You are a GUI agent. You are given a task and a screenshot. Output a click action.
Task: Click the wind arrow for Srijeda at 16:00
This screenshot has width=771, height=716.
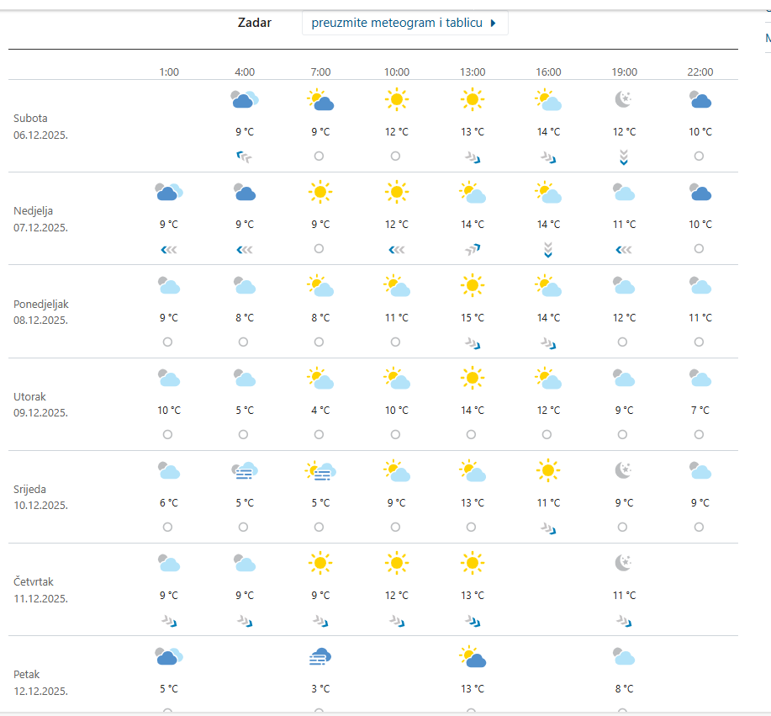pyautogui.click(x=547, y=528)
